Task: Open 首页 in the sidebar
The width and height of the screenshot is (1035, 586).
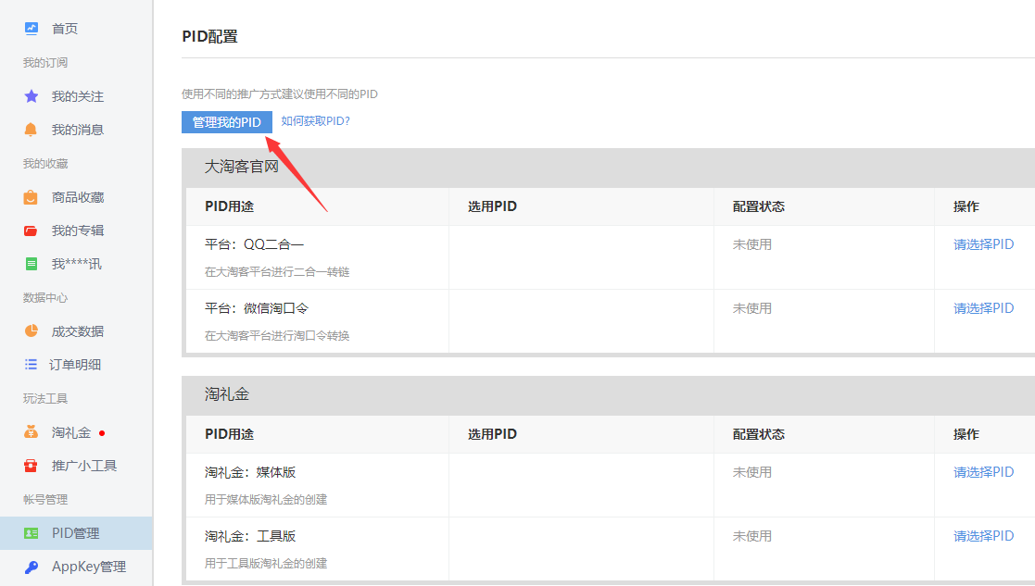Action: pyautogui.click(x=65, y=29)
